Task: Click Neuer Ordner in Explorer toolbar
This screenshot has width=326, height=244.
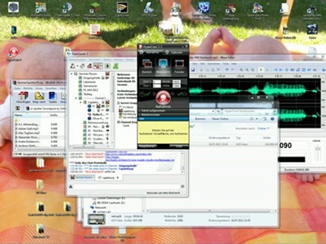Action: click(x=220, y=119)
